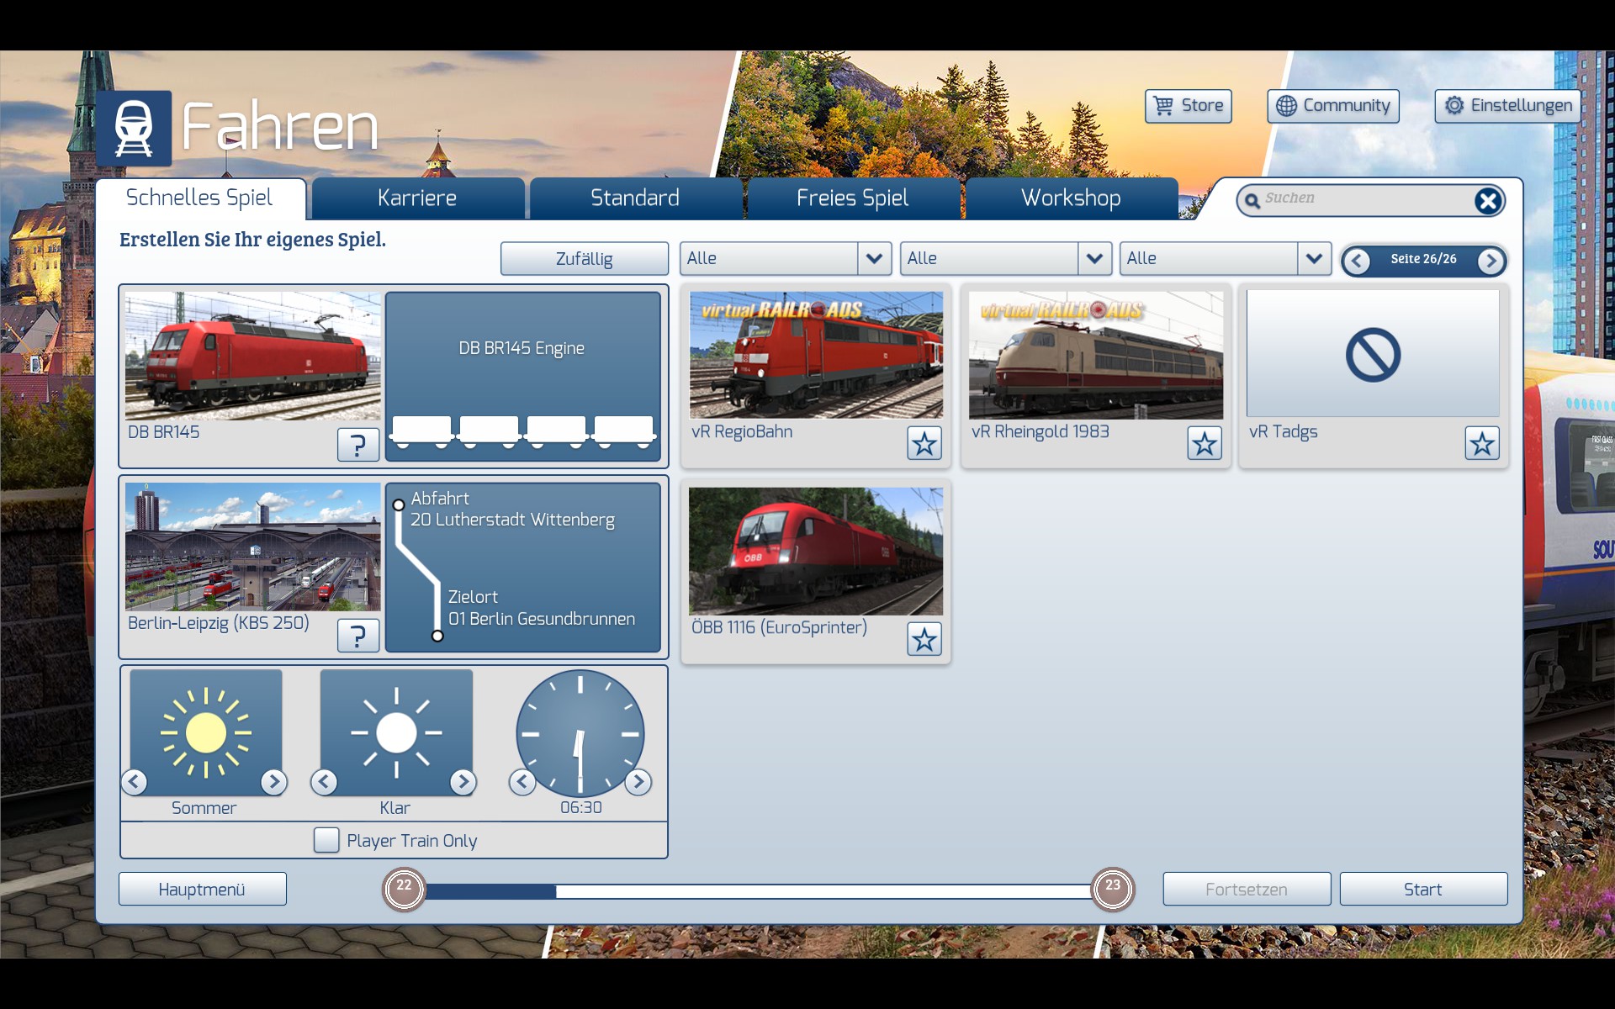Advance the clock time forward
The image size is (1615, 1009).
(638, 782)
